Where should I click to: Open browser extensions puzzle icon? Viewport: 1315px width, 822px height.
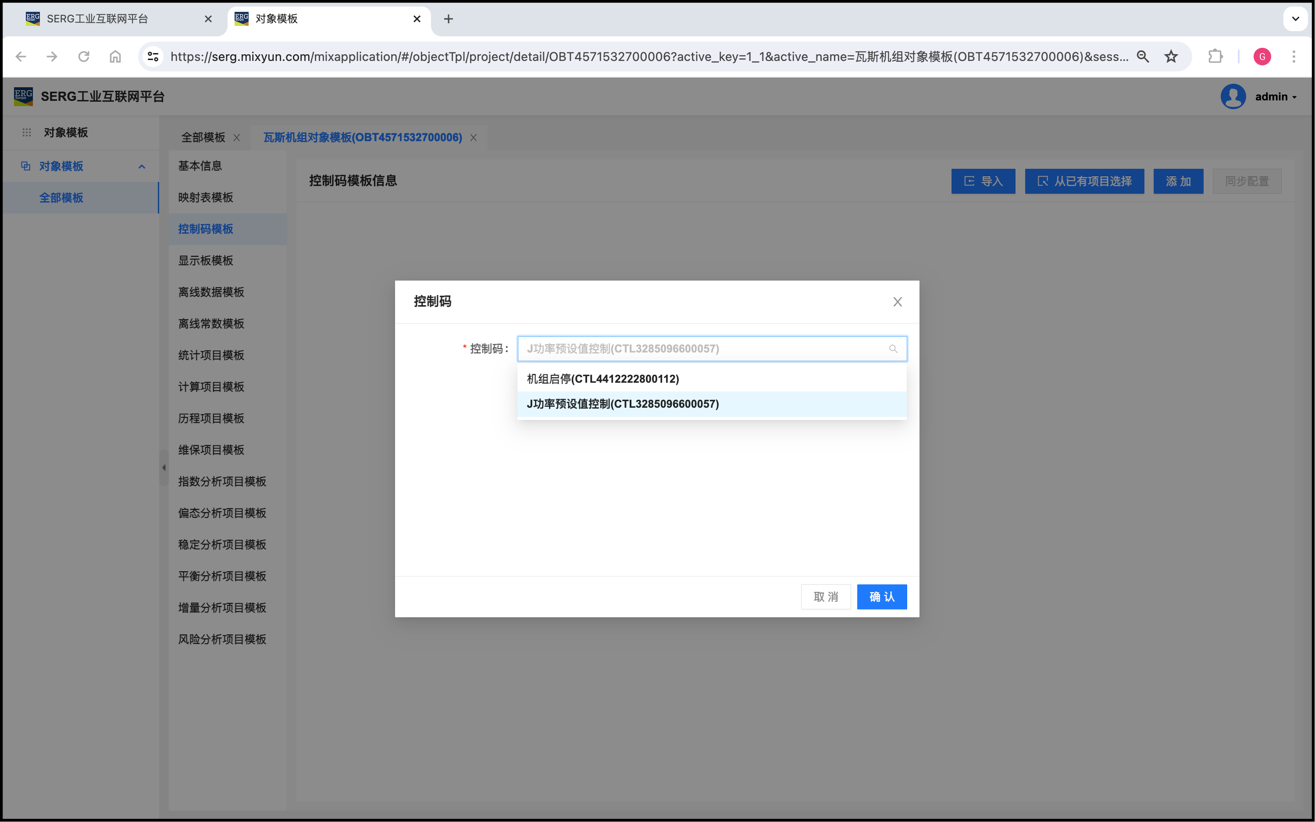pyautogui.click(x=1215, y=57)
